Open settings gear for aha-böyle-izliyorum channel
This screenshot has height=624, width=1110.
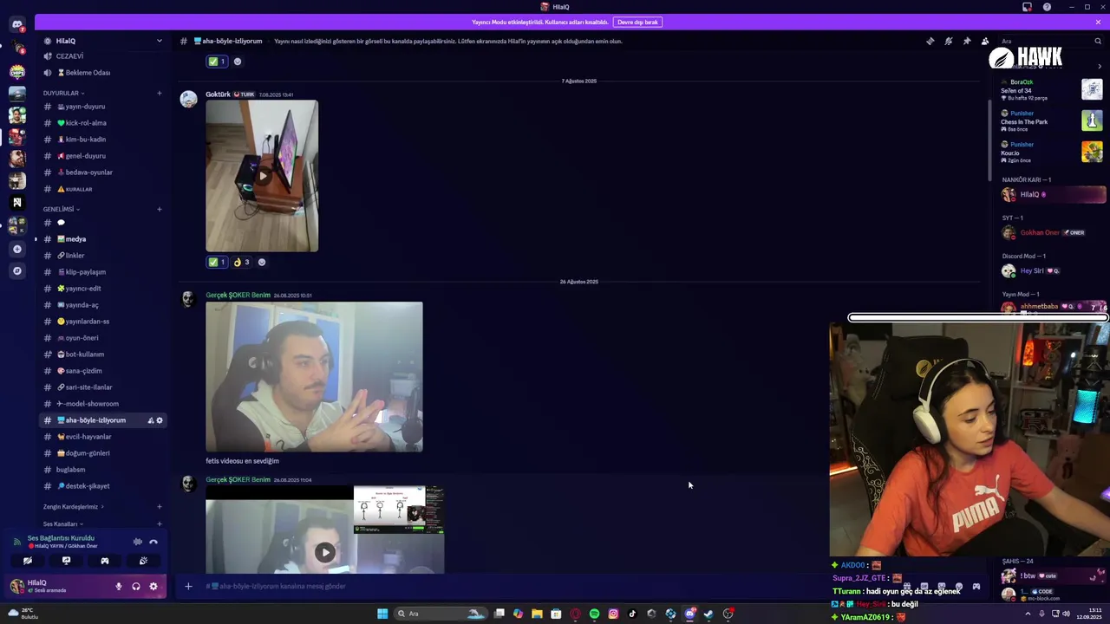(x=160, y=420)
